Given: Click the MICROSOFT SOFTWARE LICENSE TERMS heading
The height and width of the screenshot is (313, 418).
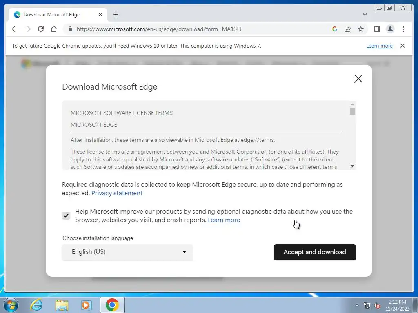Looking at the screenshot, I should pyautogui.click(x=122, y=113).
